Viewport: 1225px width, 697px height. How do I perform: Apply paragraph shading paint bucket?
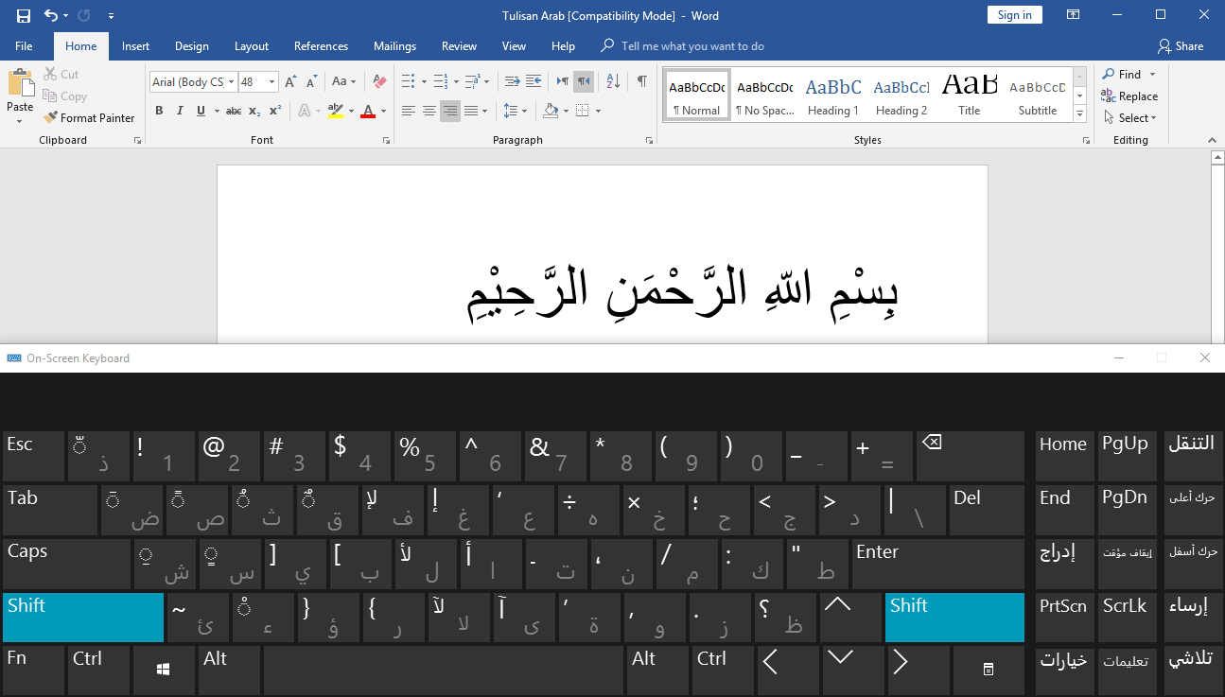click(551, 111)
